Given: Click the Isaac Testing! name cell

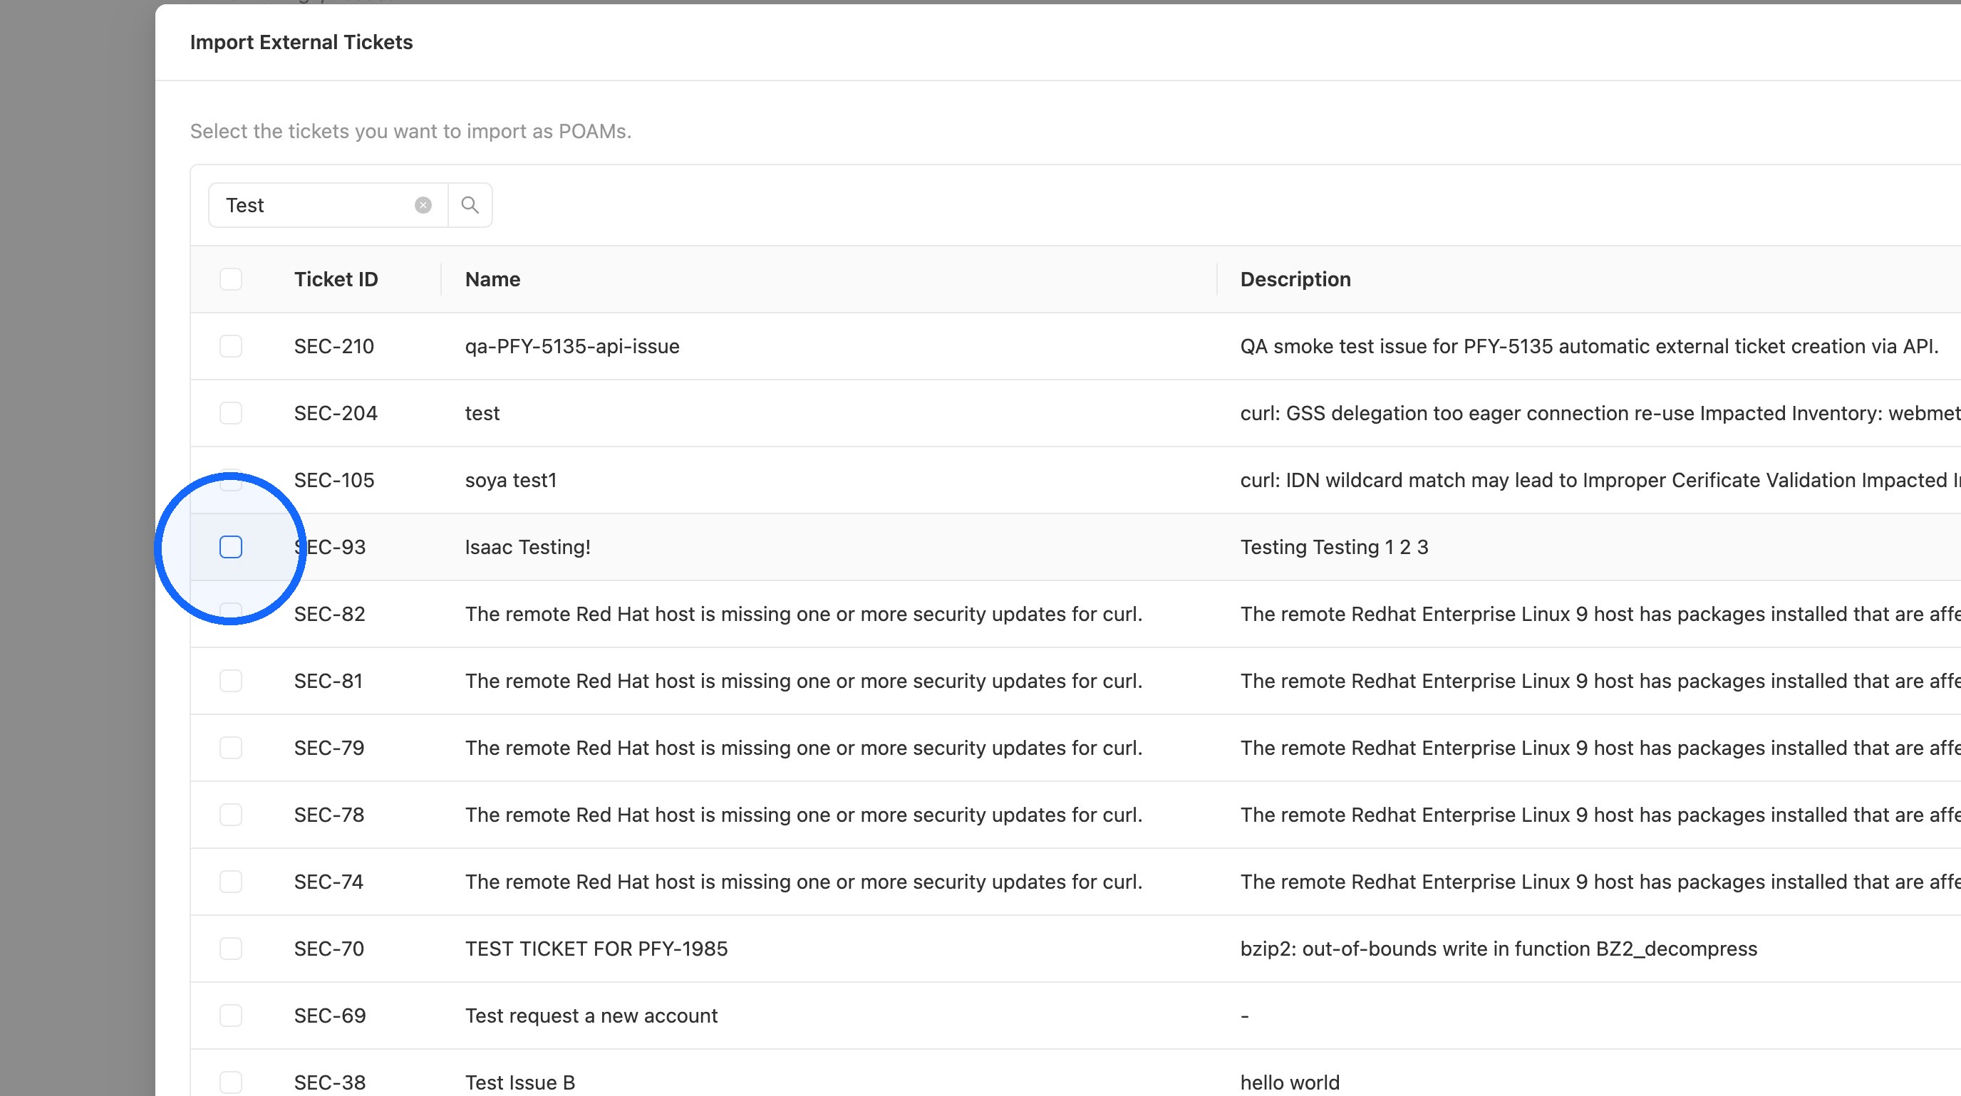Looking at the screenshot, I should pos(527,547).
